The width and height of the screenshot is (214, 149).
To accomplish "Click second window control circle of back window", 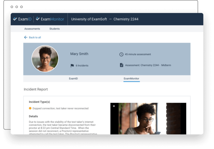I will 17,7.
